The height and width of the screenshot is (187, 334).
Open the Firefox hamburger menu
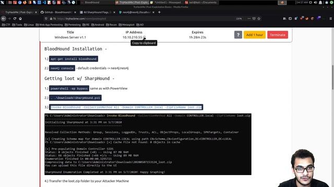(x=330, y=19)
